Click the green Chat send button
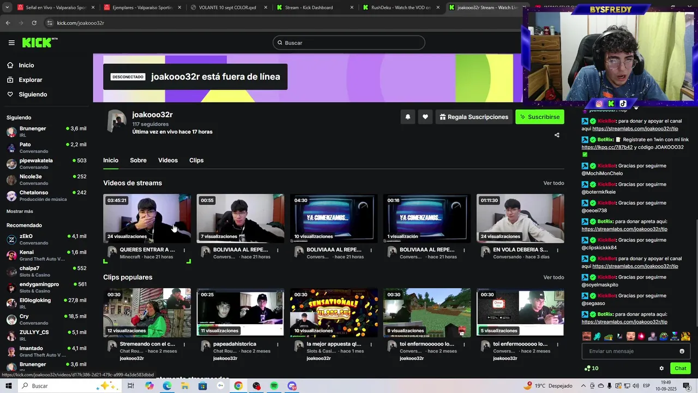Image resolution: width=698 pixels, height=393 pixels. pyautogui.click(x=680, y=368)
